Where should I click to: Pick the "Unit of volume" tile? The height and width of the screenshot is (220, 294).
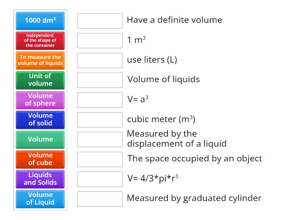tap(40, 80)
